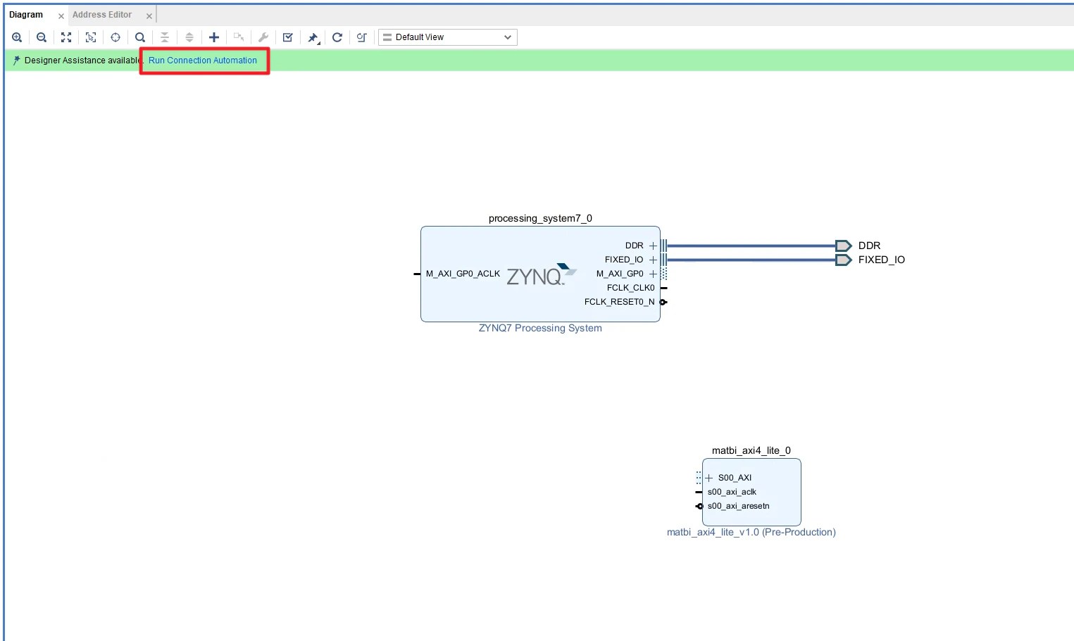Click the Validate Design checkmark icon
Viewport: 1074px width, 641px height.
[288, 37]
